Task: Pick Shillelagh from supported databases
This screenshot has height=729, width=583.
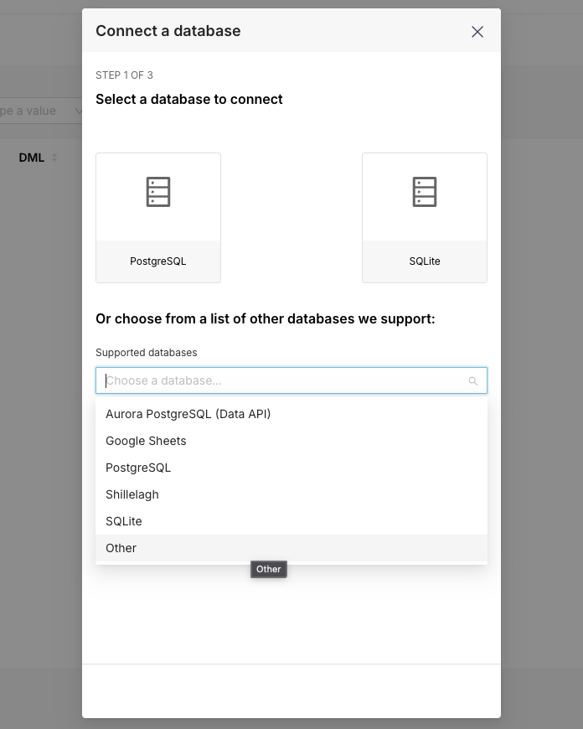Action: tap(132, 494)
